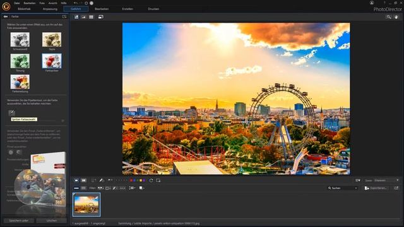
Task: Open the Erstellen tab
Action: [128, 9]
